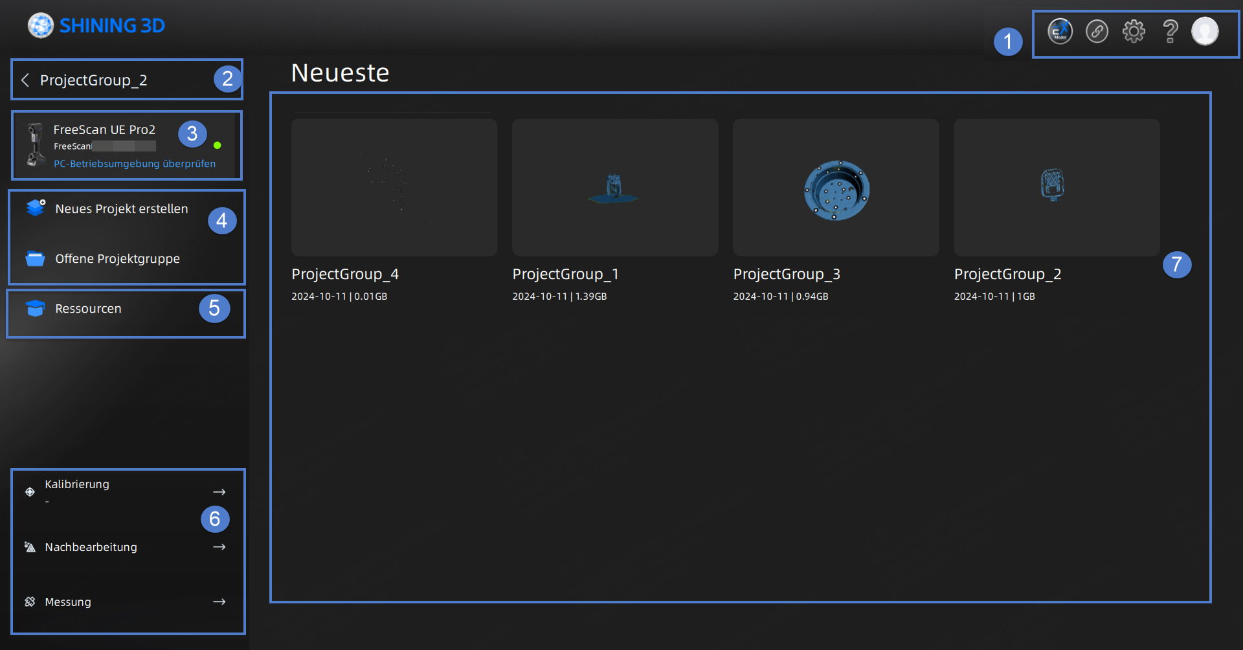This screenshot has height=650, width=1243.
Task: Select Neues Projekt erstellen
Action: (121, 208)
